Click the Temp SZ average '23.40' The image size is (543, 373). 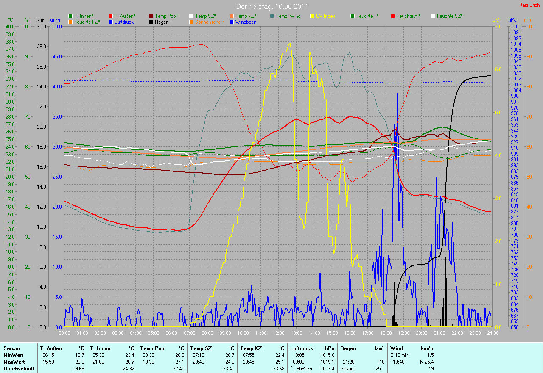tap(228, 369)
